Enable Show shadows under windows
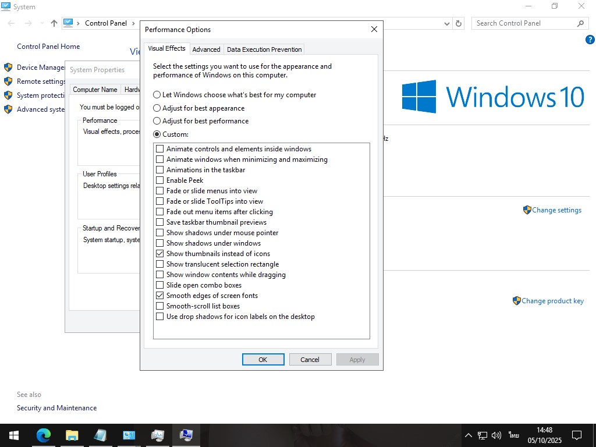Viewport: 596px width, 447px height. tap(159, 243)
